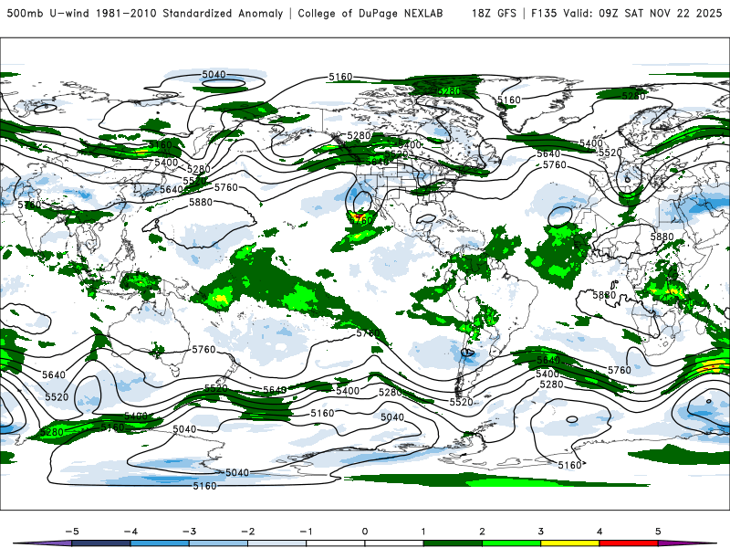Select the pale blue -2 to -1 legend segment
This screenshot has width=730, height=548.
[x=277, y=543]
